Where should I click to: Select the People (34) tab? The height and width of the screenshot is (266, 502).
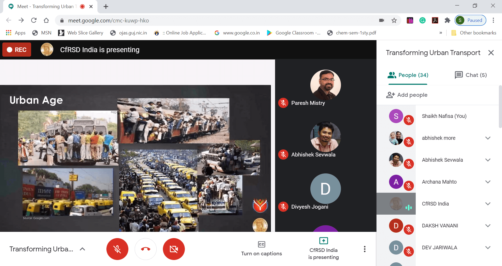click(x=408, y=75)
